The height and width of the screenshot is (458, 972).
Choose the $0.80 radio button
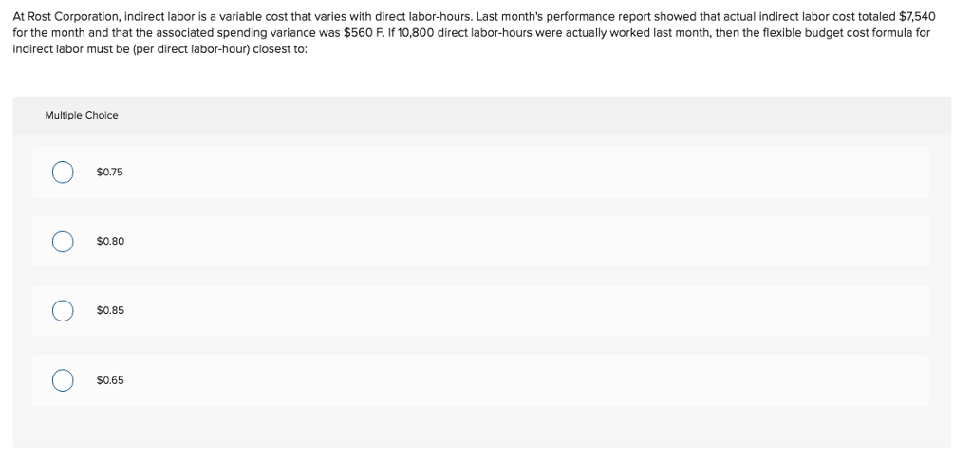(63, 242)
